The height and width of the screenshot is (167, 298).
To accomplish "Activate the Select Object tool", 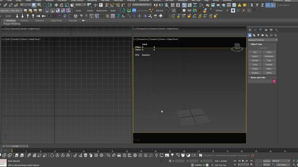I will coord(34,5).
